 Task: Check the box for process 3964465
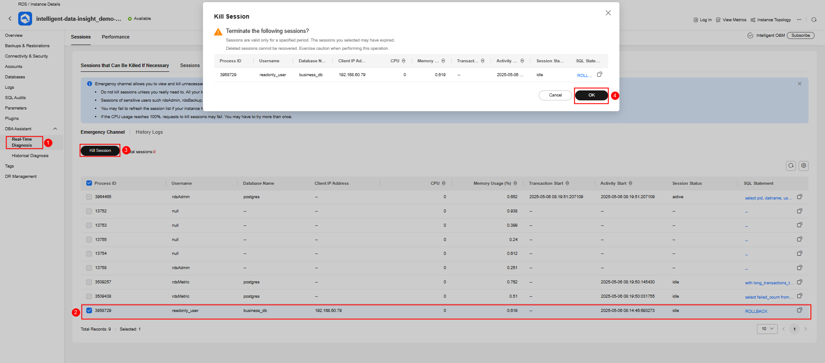pyautogui.click(x=89, y=197)
